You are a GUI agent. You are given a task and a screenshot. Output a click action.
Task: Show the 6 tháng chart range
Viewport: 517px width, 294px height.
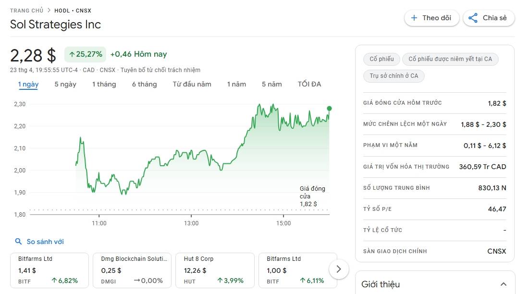(145, 85)
